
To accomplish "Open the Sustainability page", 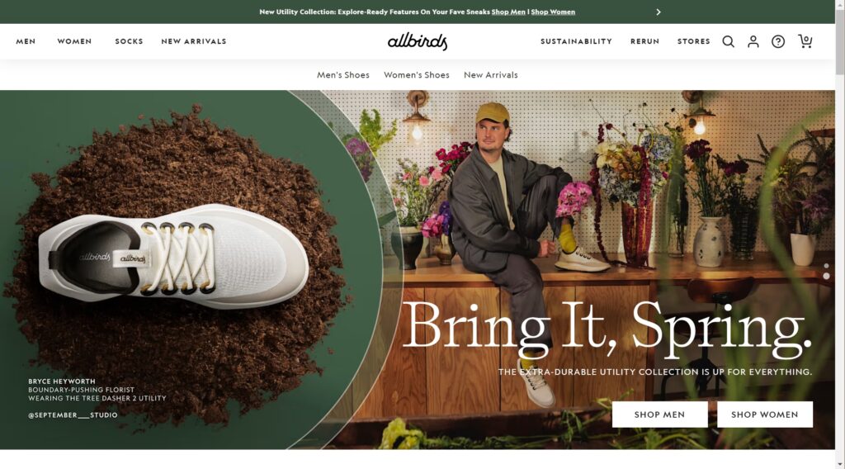I will [x=576, y=41].
